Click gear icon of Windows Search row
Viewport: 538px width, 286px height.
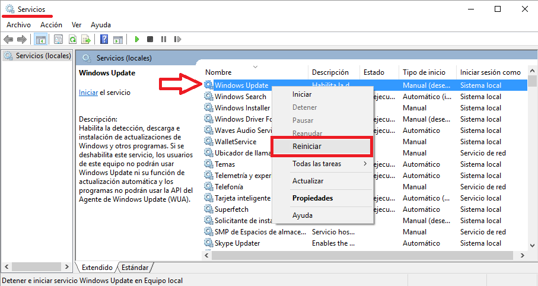(209, 96)
